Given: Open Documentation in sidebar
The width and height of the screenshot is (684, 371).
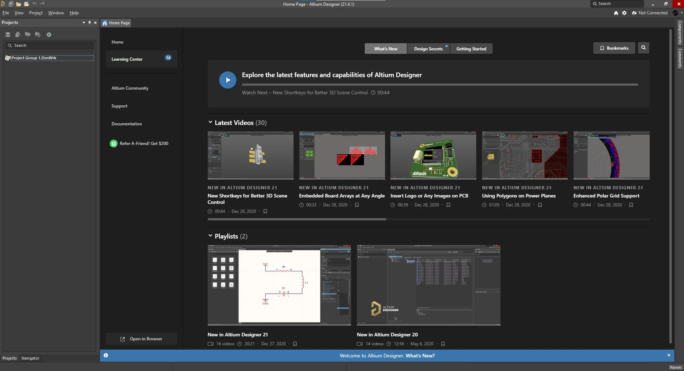Looking at the screenshot, I should [x=127, y=124].
